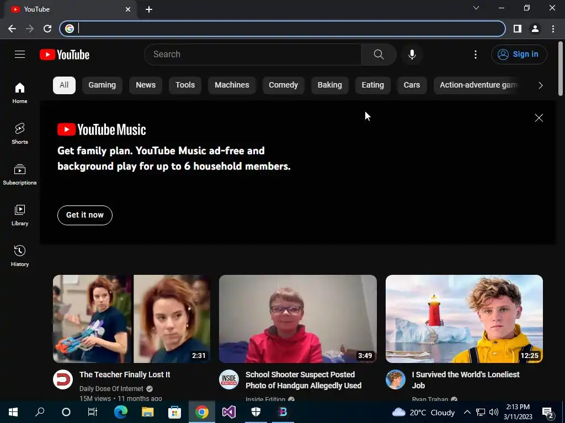Viewport: 565px width, 423px height.
Task: Select the Gaming category chip
Action: click(102, 85)
